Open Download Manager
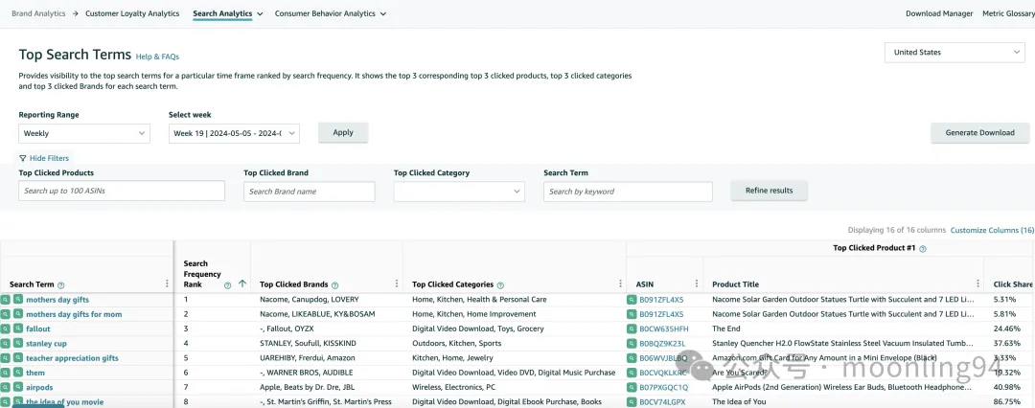The height and width of the screenshot is (408, 1035). pyautogui.click(x=939, y=13)
